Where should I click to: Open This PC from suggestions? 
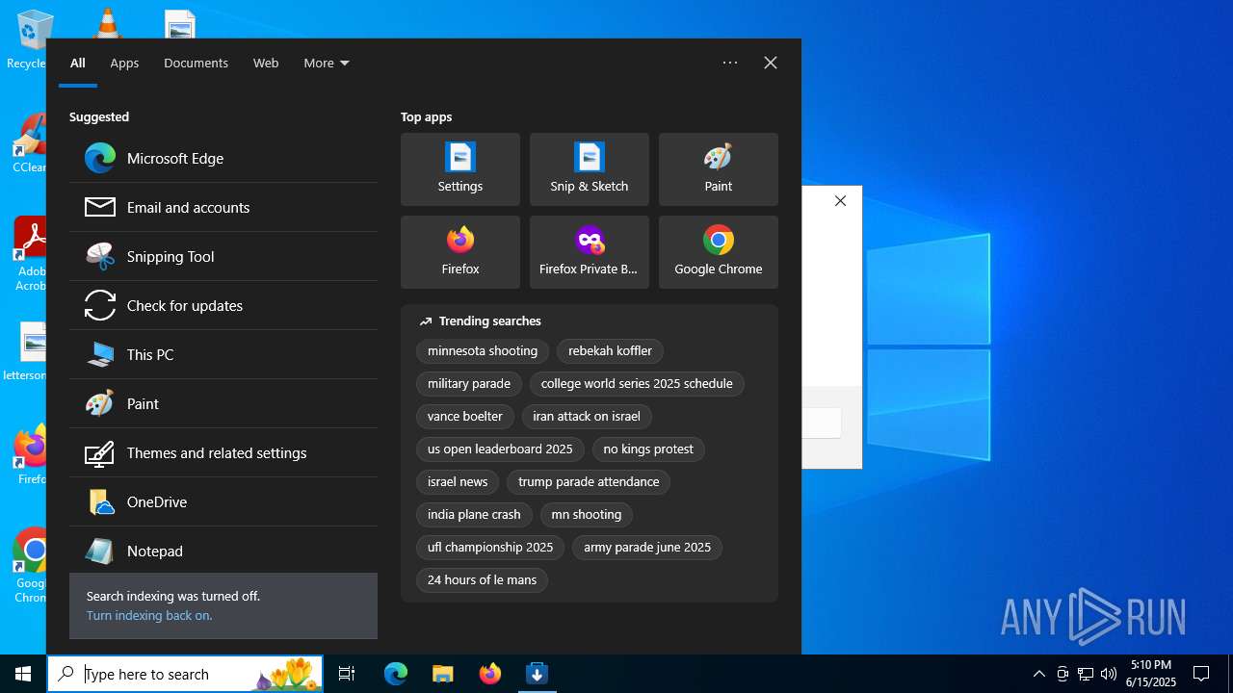(223, 355)
